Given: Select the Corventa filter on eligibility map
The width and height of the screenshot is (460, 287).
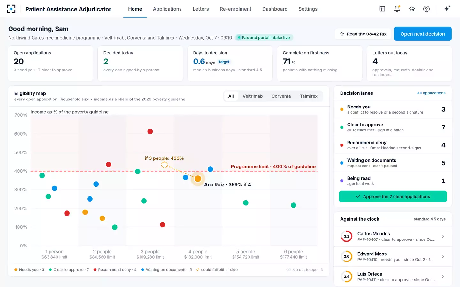Looking at the screenshot, I should coord(281,96).
